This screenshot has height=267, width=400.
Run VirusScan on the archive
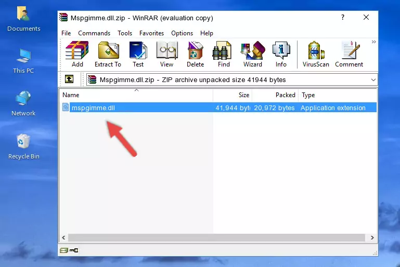pyautogui.click(x=316, y=54)
